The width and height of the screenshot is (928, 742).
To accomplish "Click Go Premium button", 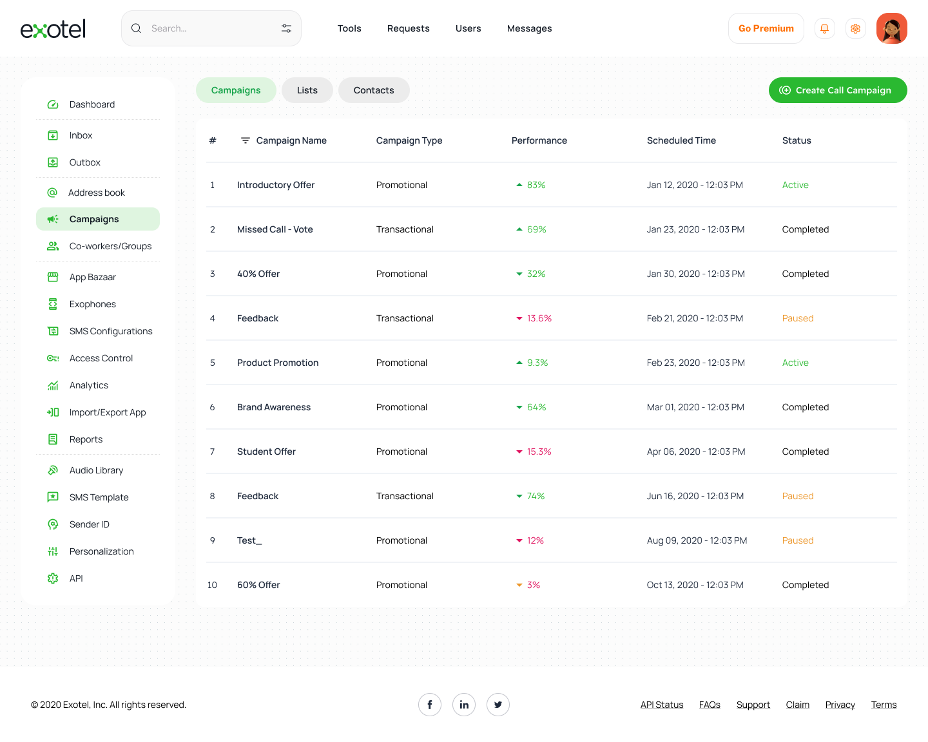I will pos(766,28).
